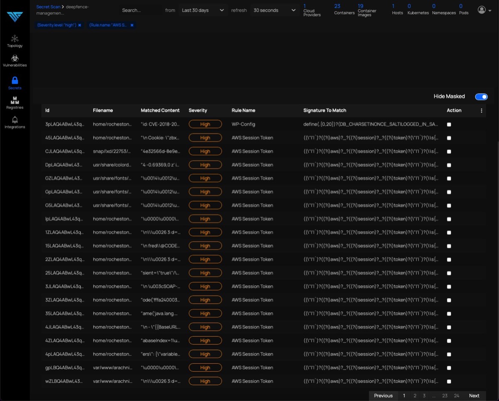This screenshot has height=401, width=499.
Task: Click the Next pagination button
Action: tap(474, 396)
